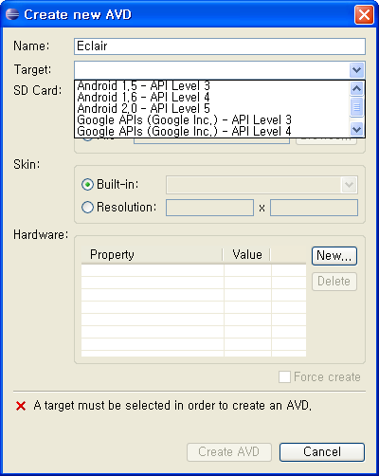Click the target list scroll down arrow
Image resolution: width=379 pixels, height=476 pixels.
tap(356, 129)
